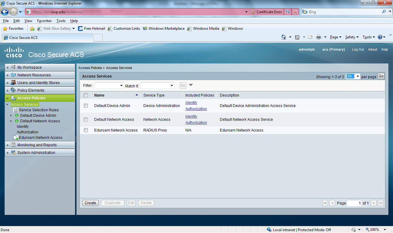Click the System Administration icon

(x=13, y=153)
